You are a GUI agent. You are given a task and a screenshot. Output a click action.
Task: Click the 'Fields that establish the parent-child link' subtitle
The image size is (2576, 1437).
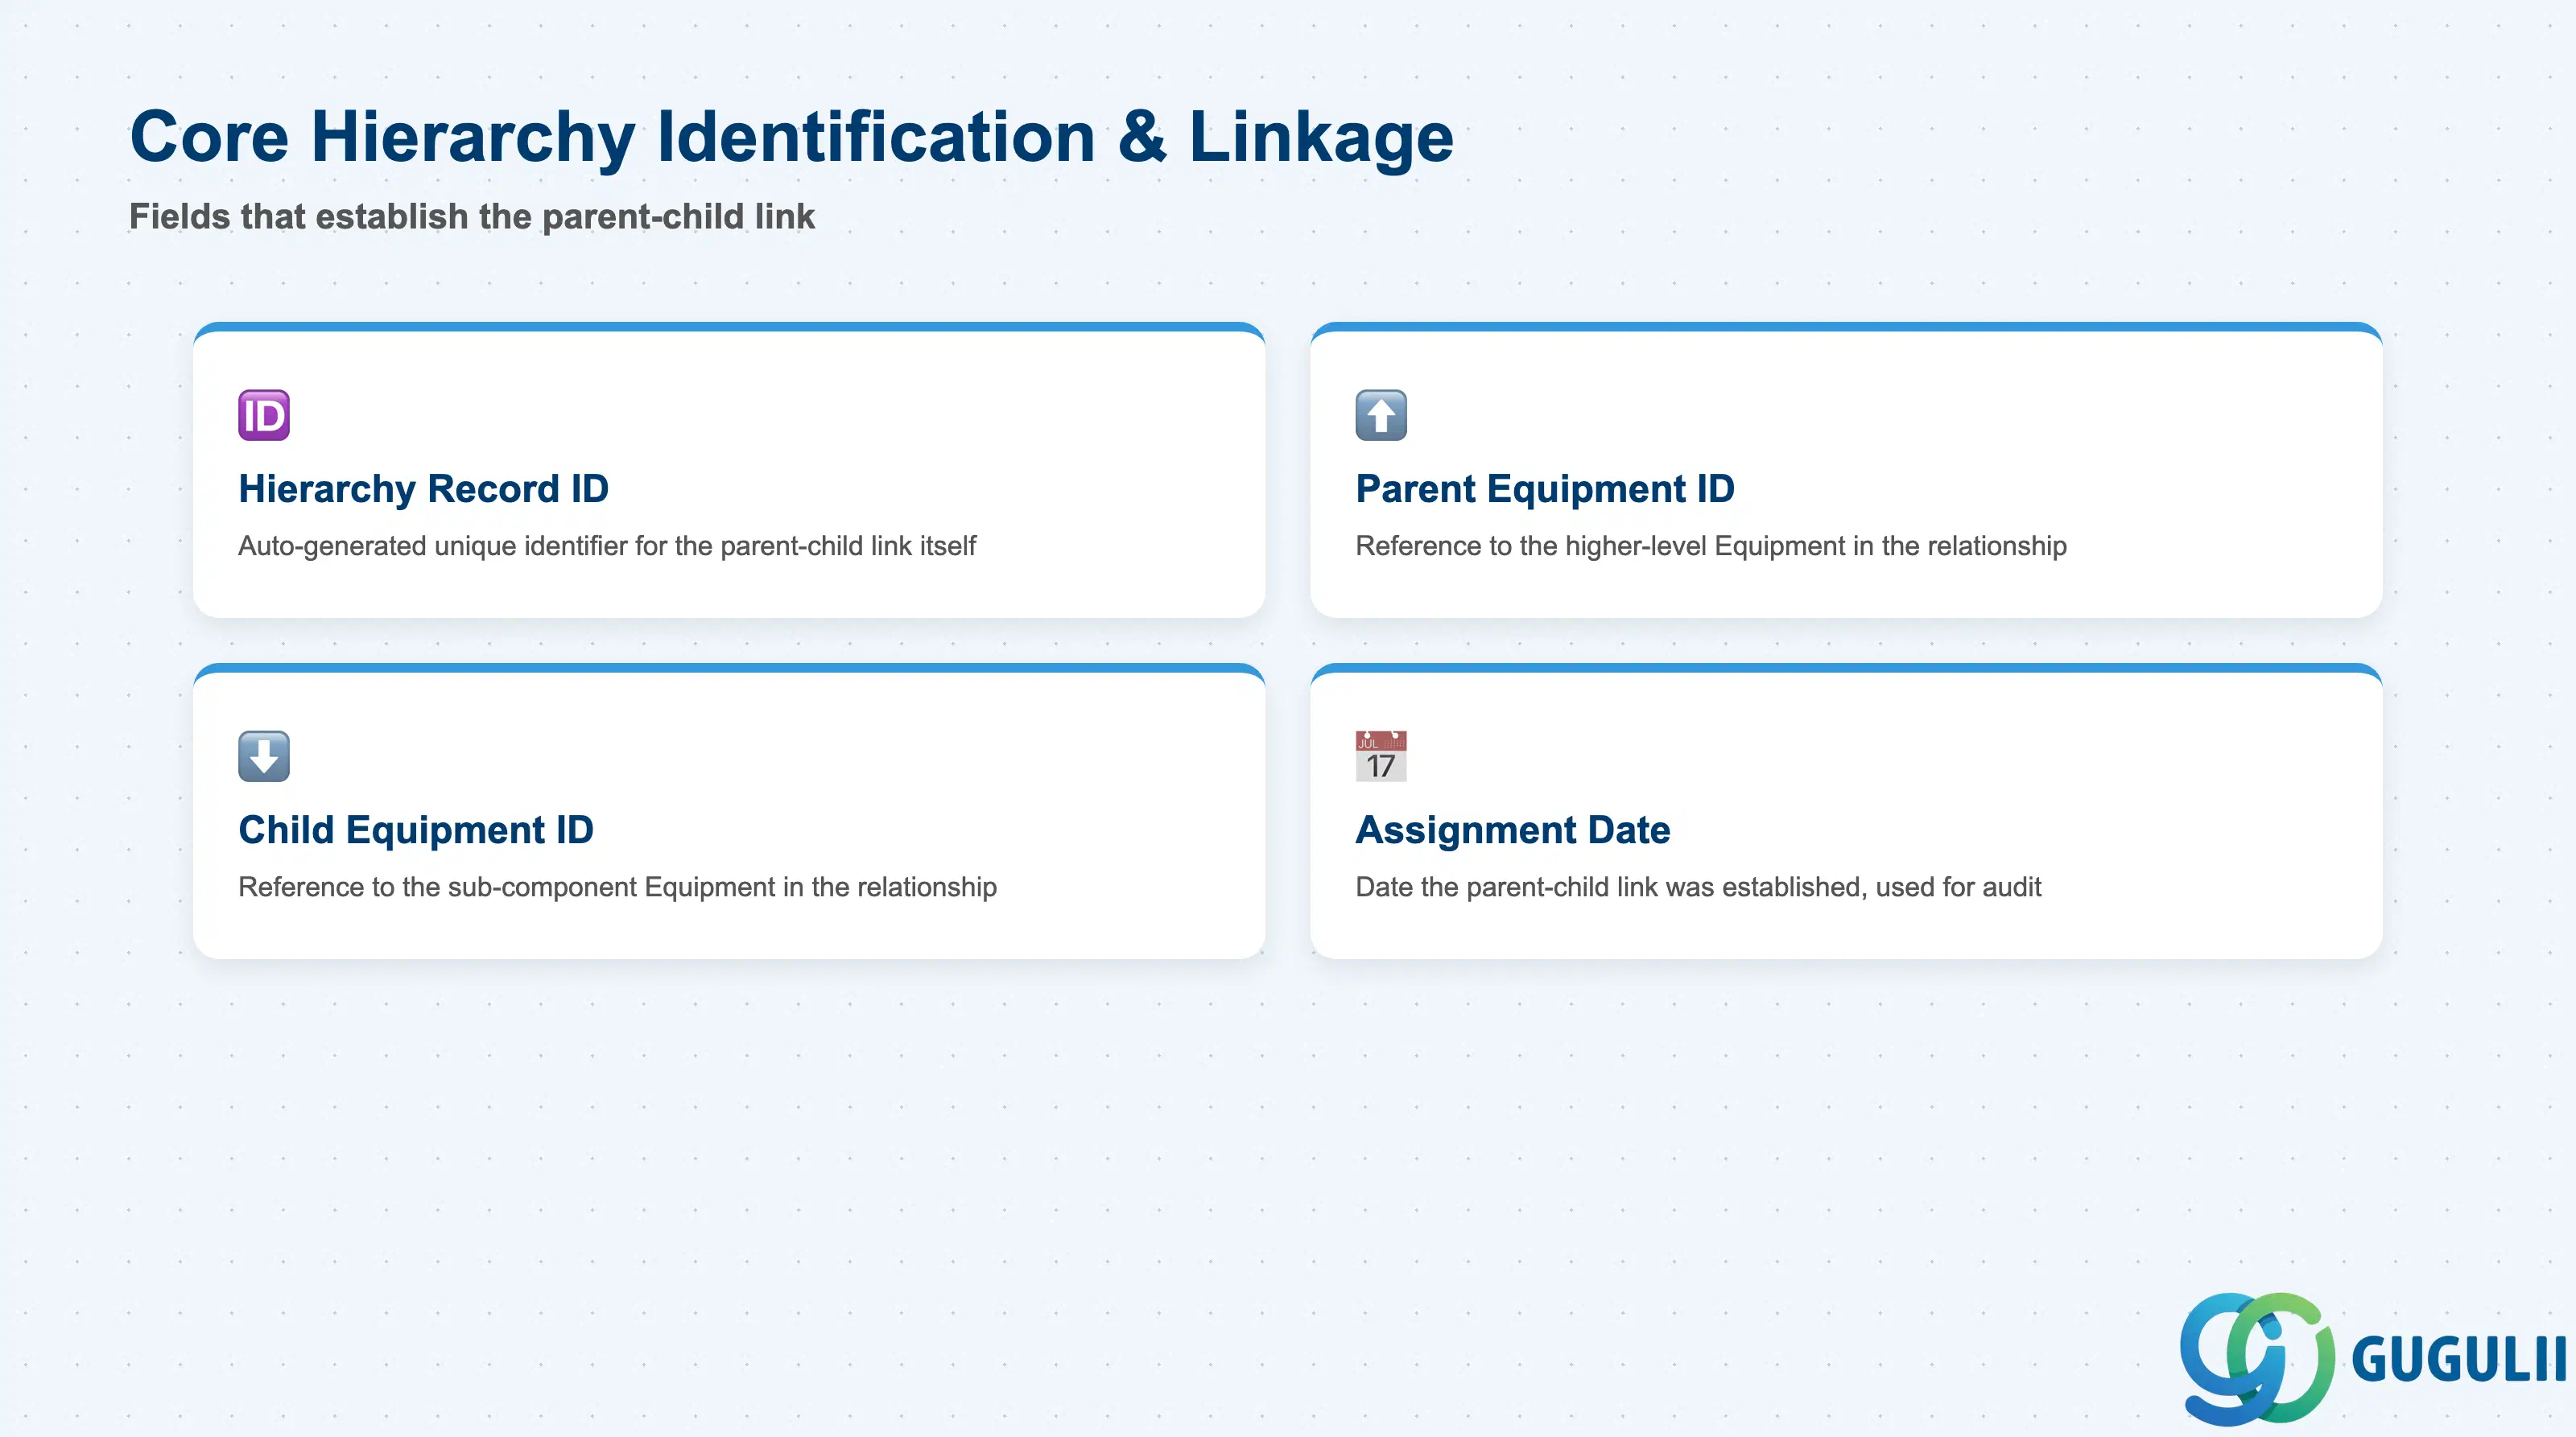pos(472,217)
